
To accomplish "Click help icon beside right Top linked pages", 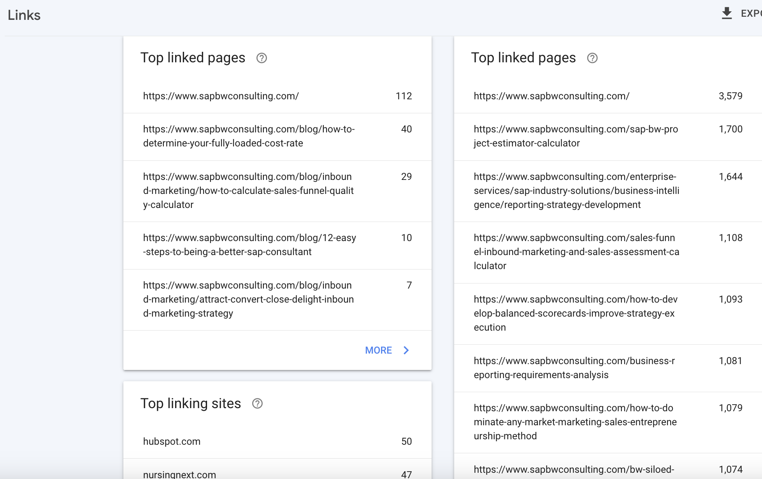I will tap(592, 58).
